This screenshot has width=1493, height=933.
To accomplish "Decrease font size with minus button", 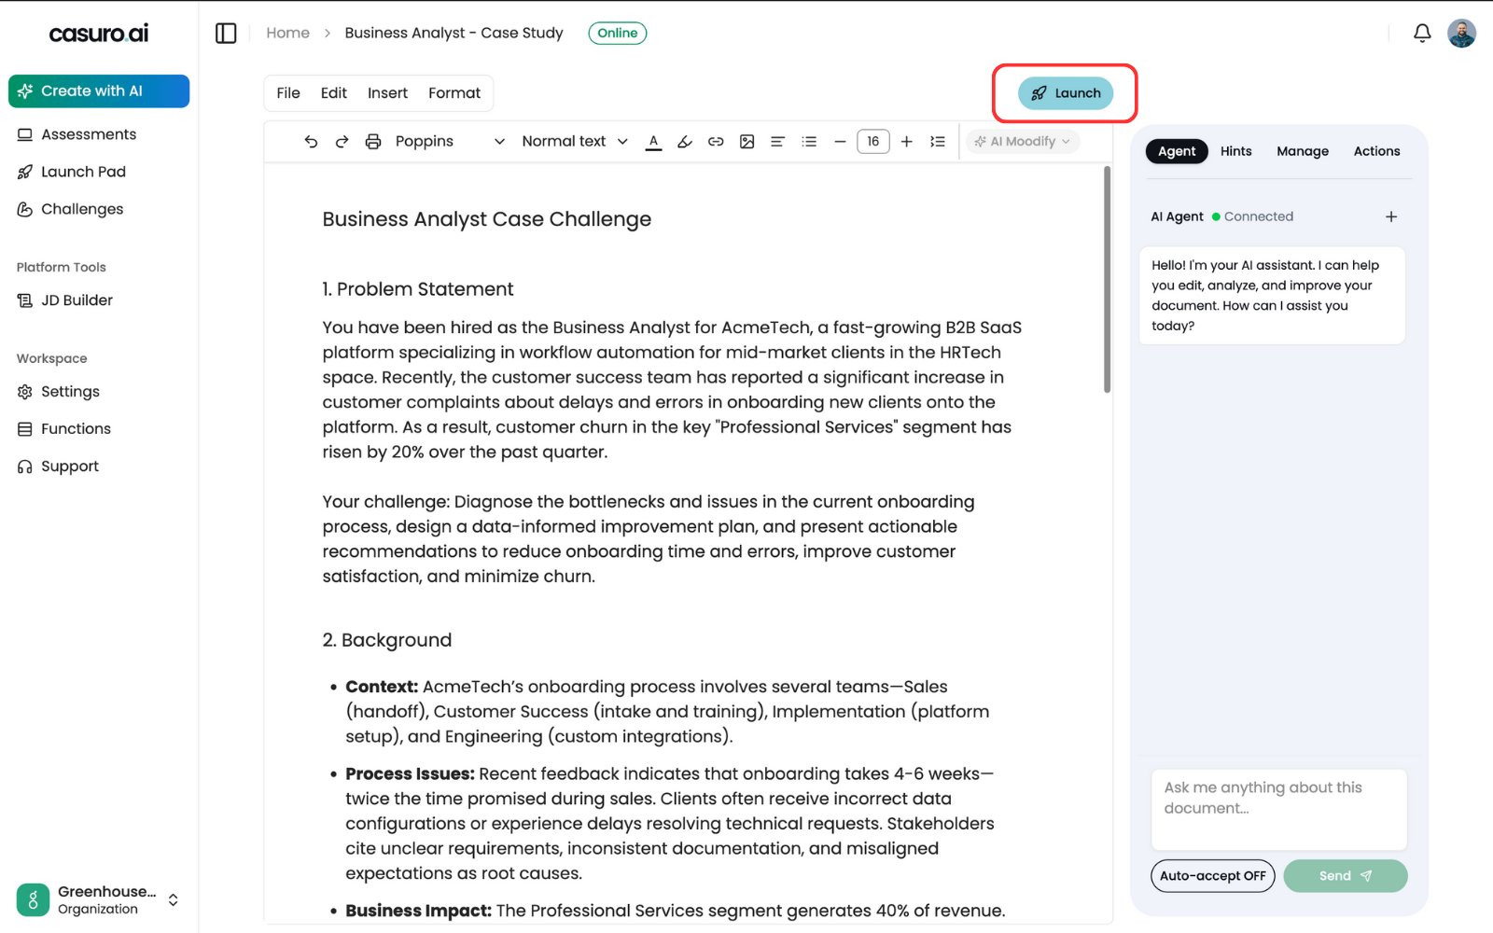I will point(840,142).
